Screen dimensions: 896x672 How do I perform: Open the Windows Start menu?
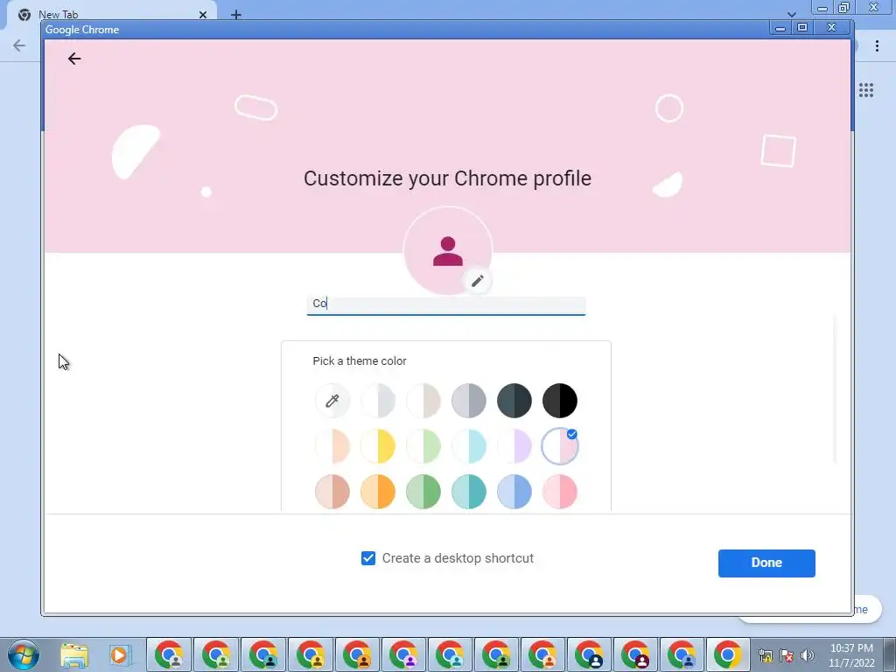[24, 654]
